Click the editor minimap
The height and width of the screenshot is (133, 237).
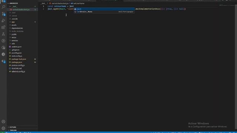(226, 6)
